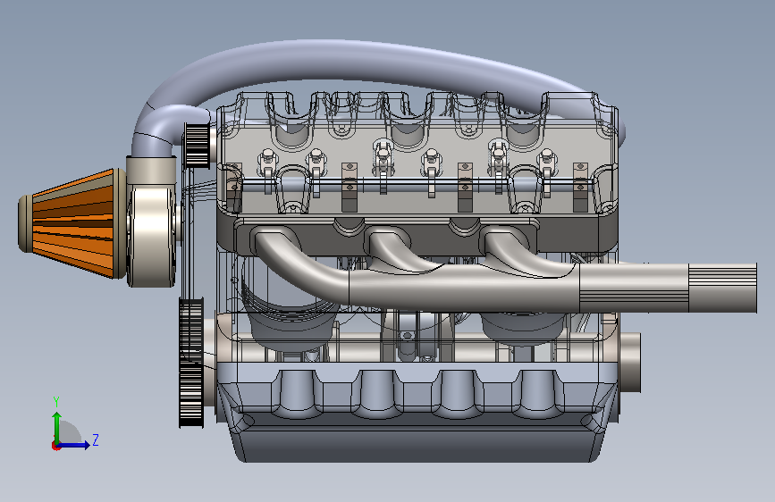Select the crankshaft stub at the engine rear
Viewport: 775px width, 502px height.
pyautogui.click(x=628, y=362)
